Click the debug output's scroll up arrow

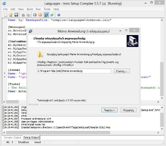coord(162,107)
